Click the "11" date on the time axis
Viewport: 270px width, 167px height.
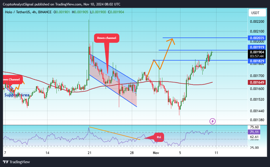coord(216,153)
